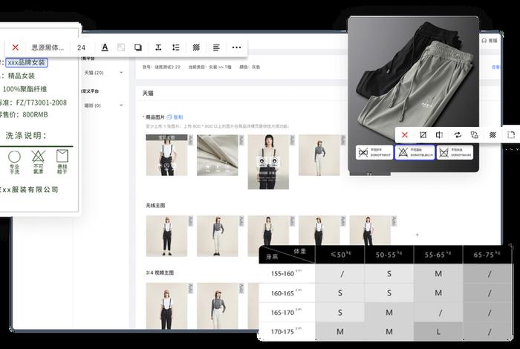Click the 无线主图 section label
The image size is (520, 349).
[x=155, y=206]
